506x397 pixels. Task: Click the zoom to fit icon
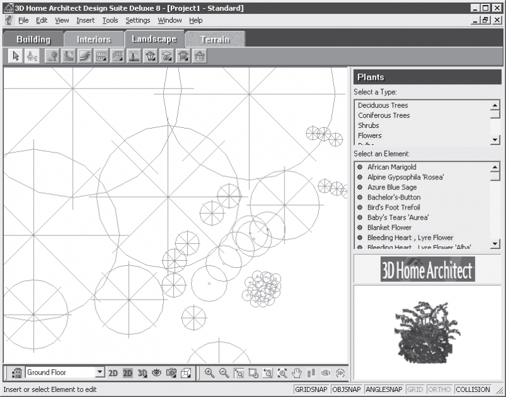(282, 373)
